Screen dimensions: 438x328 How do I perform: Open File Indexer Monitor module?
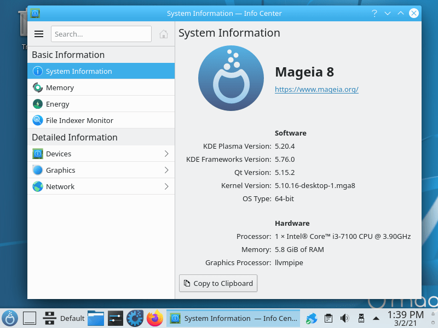tap(101, 120)
